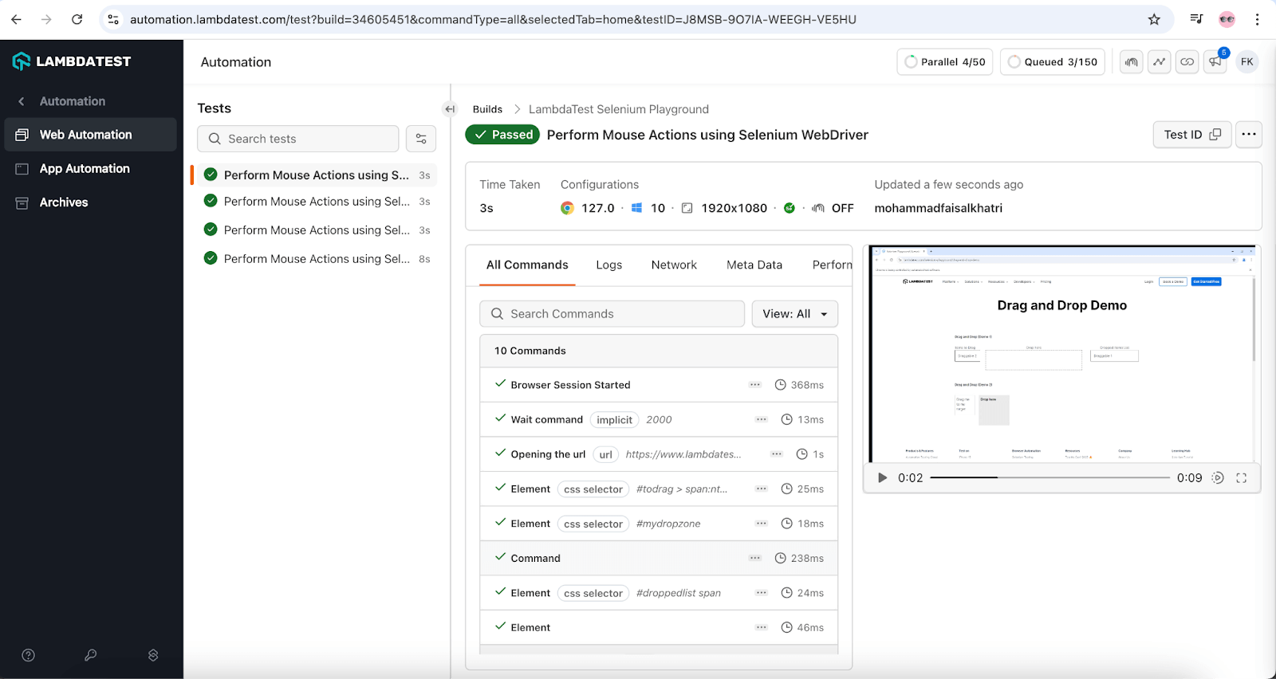Screen dimensions: 1276x679
Task: Click the tunnel OFF icon in configurations
Action: click(817, 208)
